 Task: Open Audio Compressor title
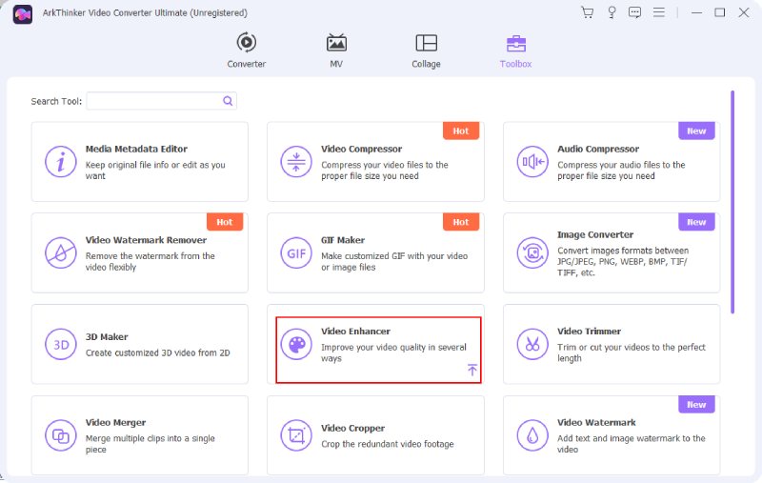pyautogui.click(x=598, y=149)
